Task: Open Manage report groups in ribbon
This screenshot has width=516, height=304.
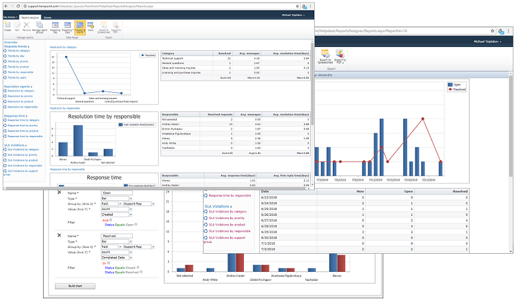Action: (39, 27)
